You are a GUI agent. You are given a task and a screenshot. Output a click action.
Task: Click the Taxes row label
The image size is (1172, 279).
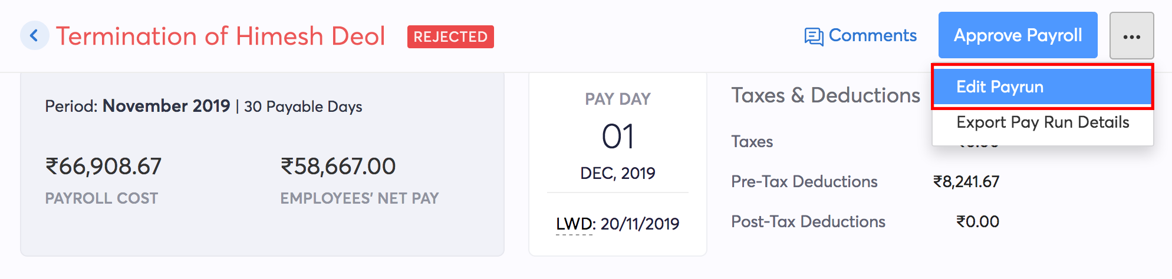click(x=752, y=142)
